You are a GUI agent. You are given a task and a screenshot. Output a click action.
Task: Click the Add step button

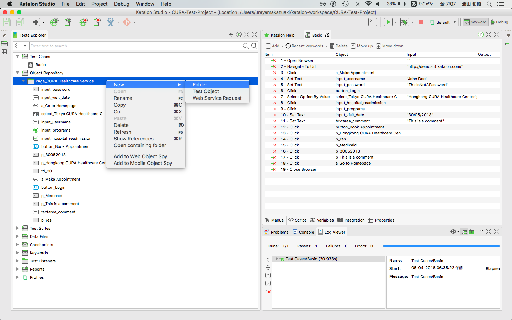[x=273, y=46]
